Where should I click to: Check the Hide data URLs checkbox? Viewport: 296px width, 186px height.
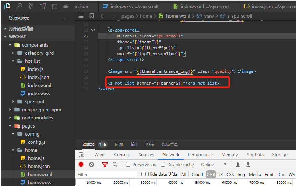(x=144, y=174)
